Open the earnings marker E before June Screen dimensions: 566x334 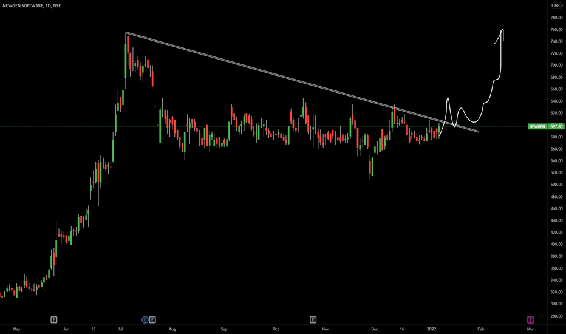click(x=54, y=319)
